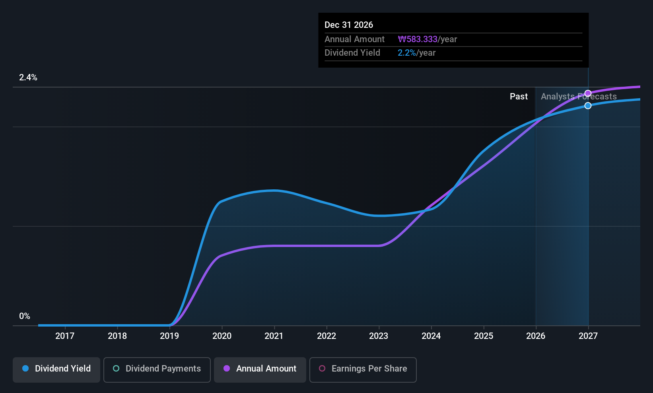
Task: Toggle the Dividend Yield series
Action: tap(56, 370)
